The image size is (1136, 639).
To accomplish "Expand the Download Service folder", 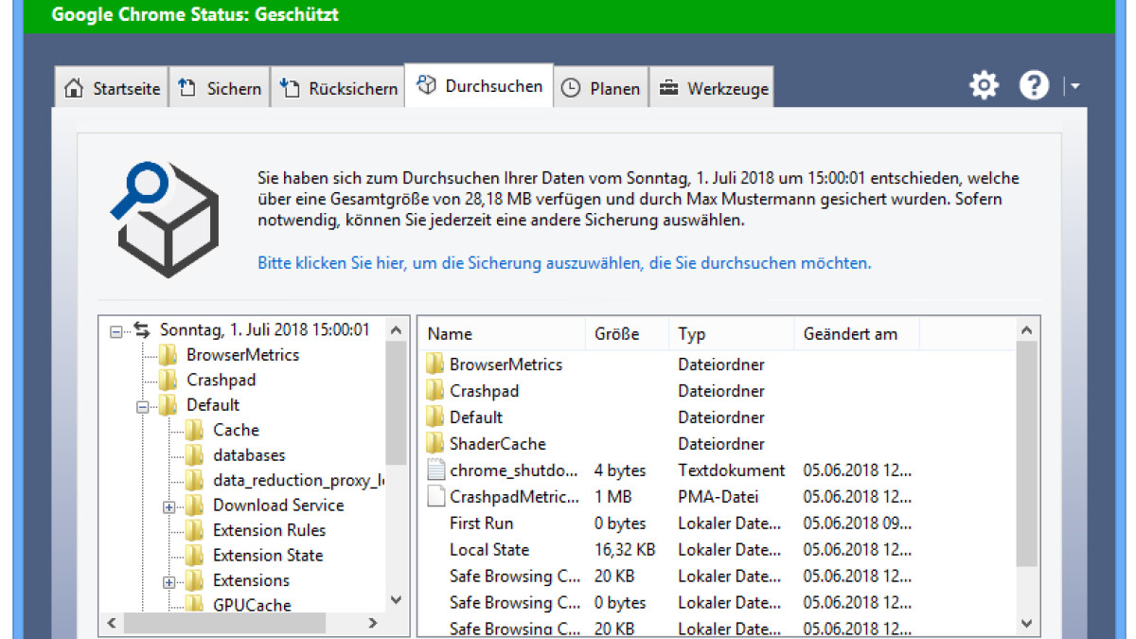I will (169, 506).
